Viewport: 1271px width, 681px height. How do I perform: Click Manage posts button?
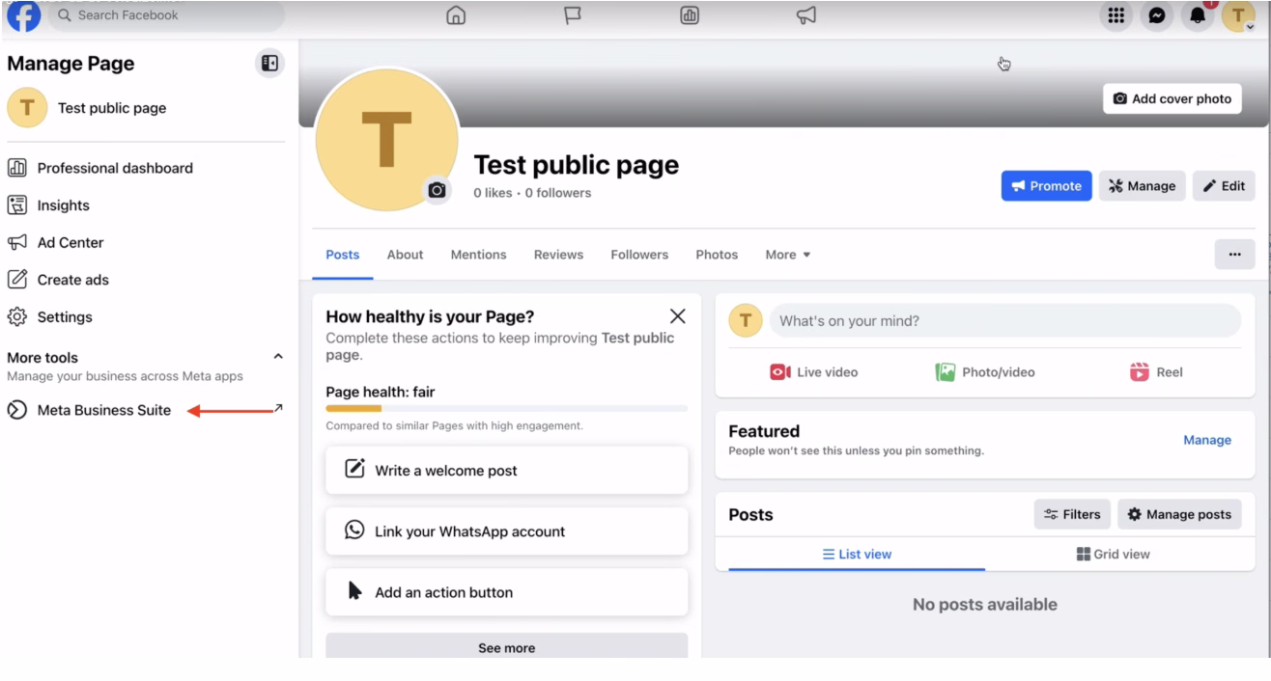pyautogui.click(x=1179, y=514)
